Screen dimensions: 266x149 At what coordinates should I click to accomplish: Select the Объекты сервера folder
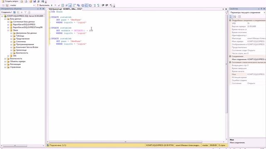coord(17,62)
